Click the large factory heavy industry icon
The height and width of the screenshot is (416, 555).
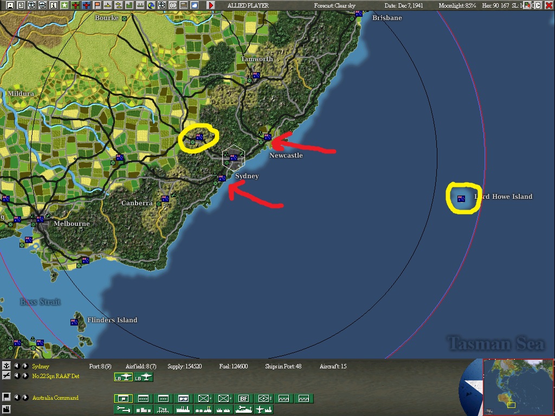pyautogui.click(x=183, y=409)
